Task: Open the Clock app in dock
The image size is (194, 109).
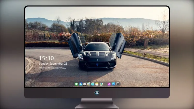Action: pos(85,84)
